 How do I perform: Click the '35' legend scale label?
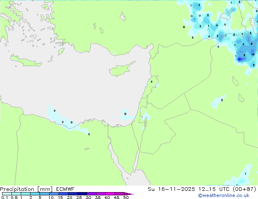point(98,197)
